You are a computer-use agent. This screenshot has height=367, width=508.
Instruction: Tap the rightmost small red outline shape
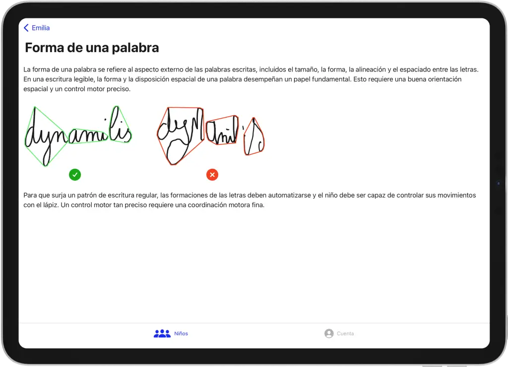[254, 138]
